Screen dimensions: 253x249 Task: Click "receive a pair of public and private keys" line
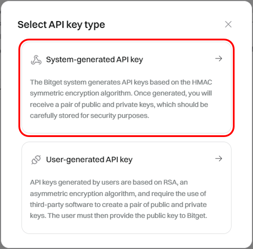coord(119,105)
